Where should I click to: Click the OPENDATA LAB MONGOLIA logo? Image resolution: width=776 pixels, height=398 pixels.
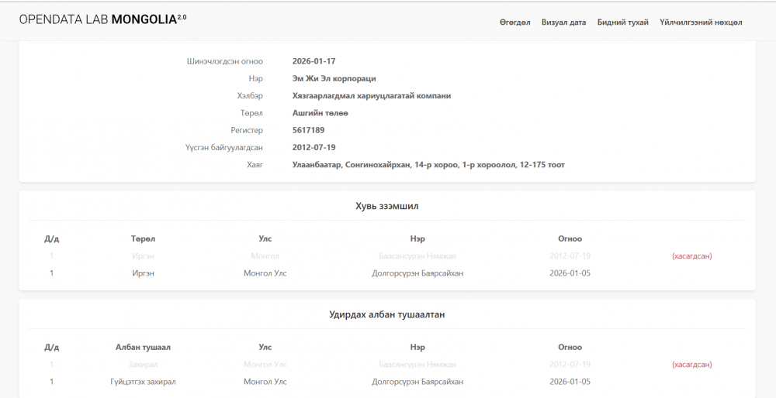pos(102,19)
